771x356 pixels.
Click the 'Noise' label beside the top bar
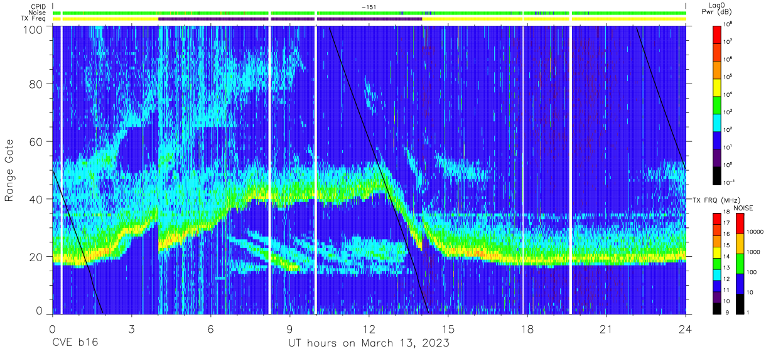point(38,13)
